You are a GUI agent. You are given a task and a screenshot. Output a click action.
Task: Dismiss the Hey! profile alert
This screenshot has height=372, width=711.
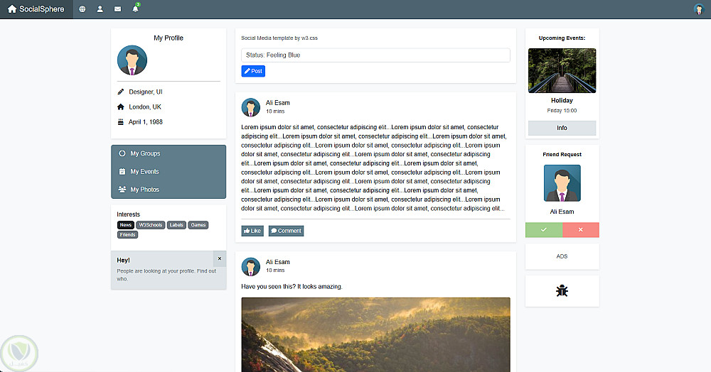pyautogui.click(x=219, y=258)
